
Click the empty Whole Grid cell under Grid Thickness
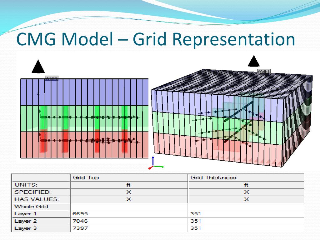tap(246, 207)
